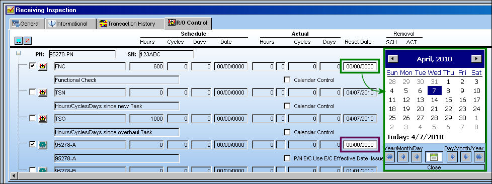The height and width of the screenshot is (184, 492).
Task: Uncheck the 95278-A row checkbox
Action: (32, 144)
